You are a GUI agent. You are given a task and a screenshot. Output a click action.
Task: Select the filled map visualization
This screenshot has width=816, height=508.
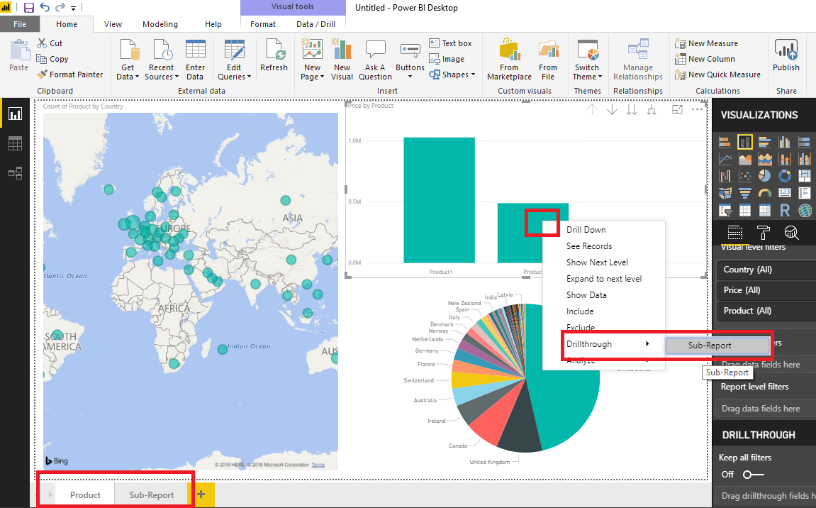point(725,193)
